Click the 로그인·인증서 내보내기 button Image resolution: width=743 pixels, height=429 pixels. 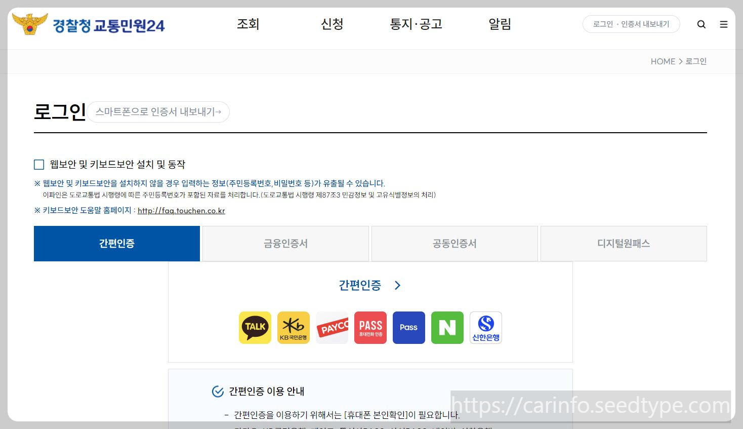pyautogui.click(x=631, y=24)
